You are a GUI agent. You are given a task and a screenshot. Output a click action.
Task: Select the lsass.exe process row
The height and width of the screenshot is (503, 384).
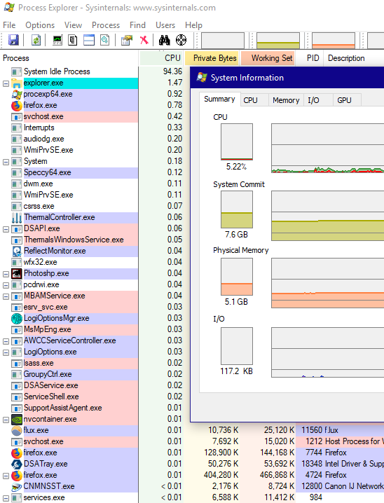point(69,363)
